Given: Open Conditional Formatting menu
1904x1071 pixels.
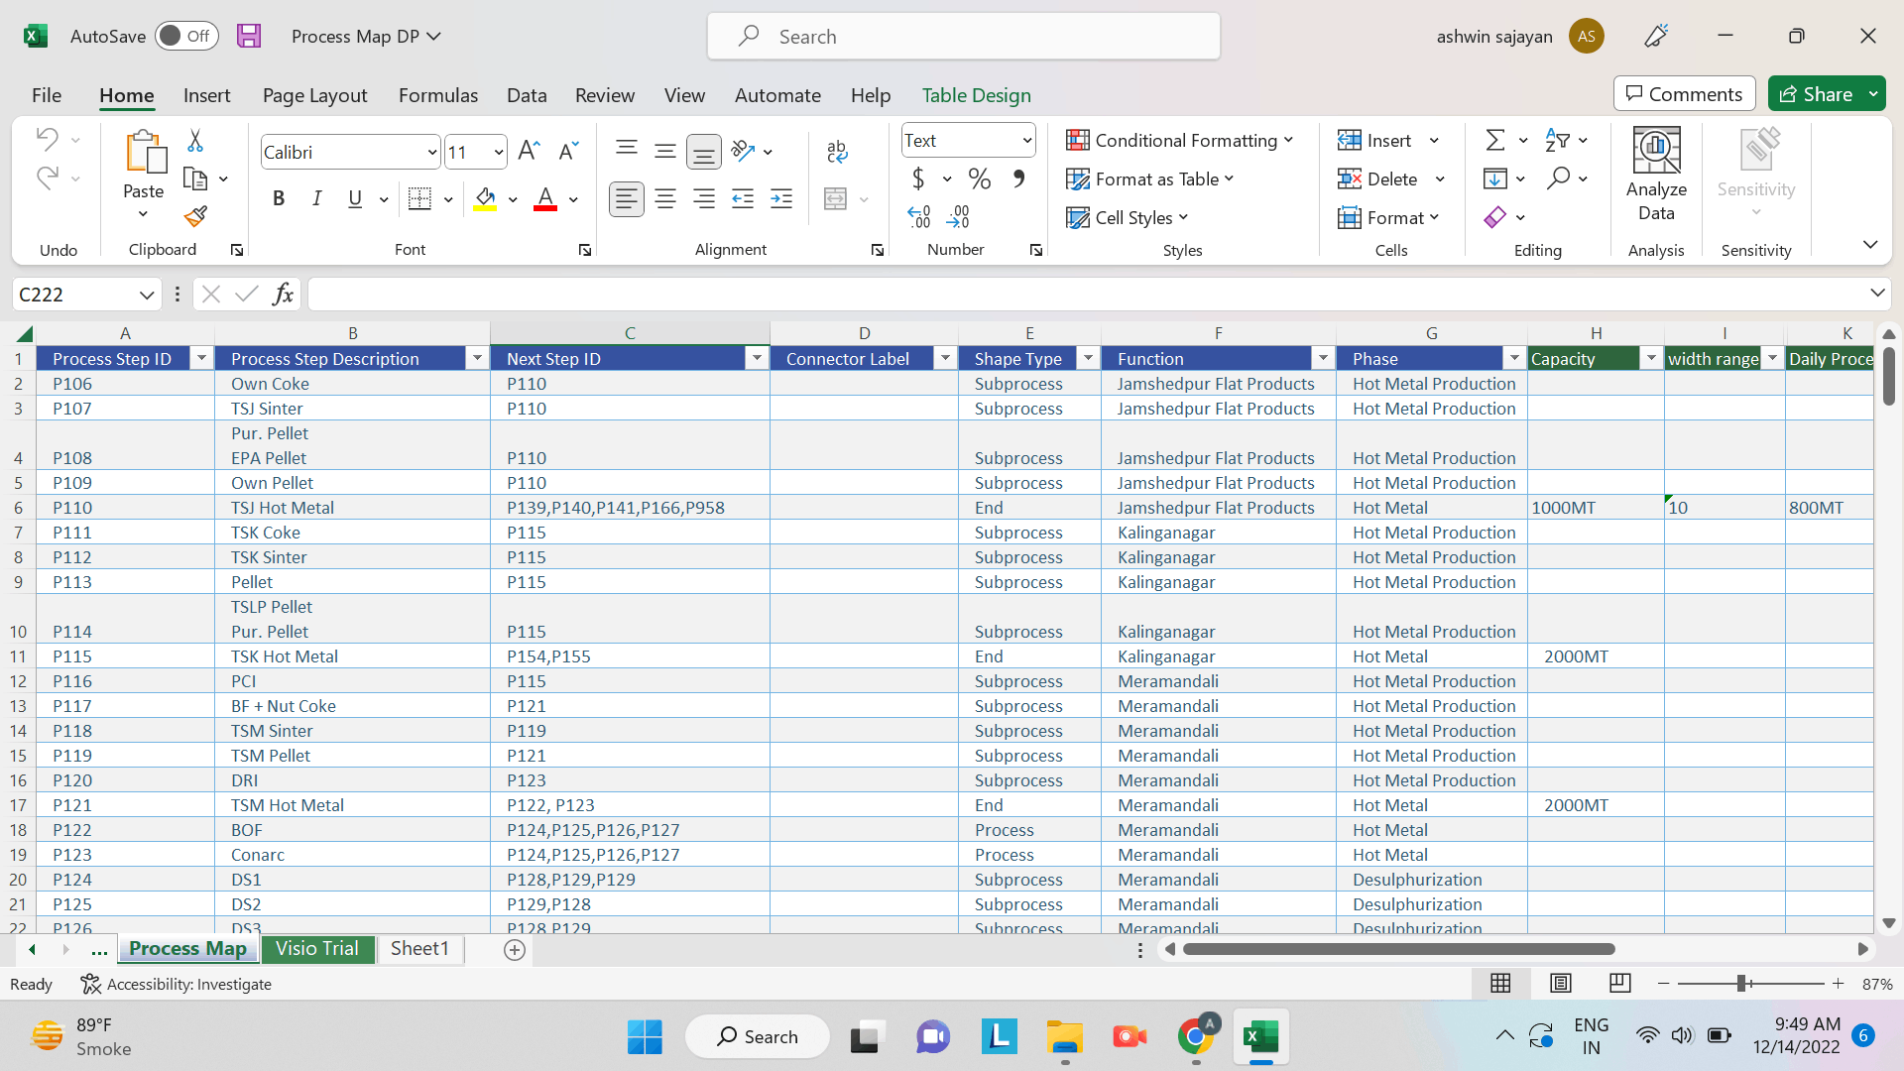Looking at the screenshot, I should point(1180,140).
